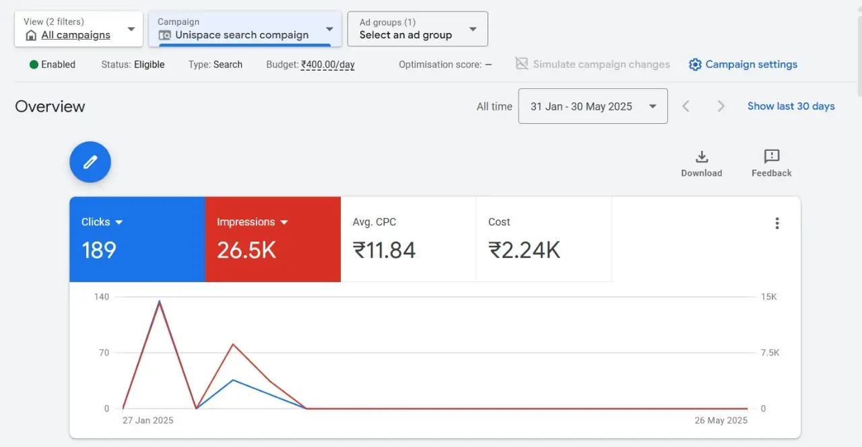The image size is (862, 447).
Task: Open the Unispace search campaign dropdown
Action: (329, 30)
